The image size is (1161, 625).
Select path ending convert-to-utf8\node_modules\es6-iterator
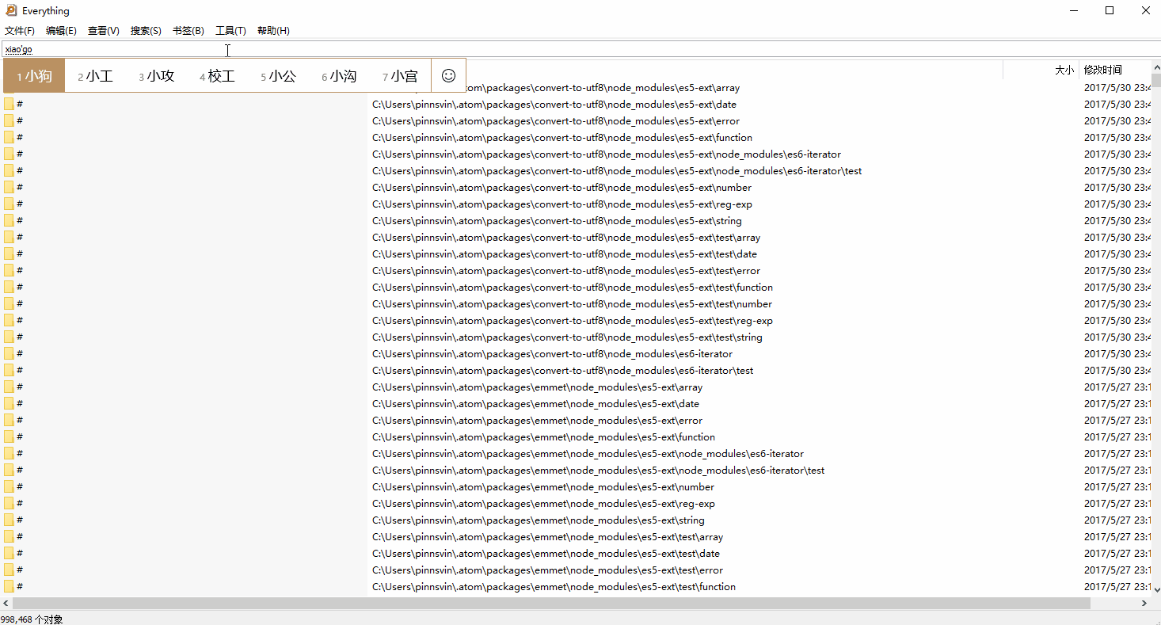[552, 354]
